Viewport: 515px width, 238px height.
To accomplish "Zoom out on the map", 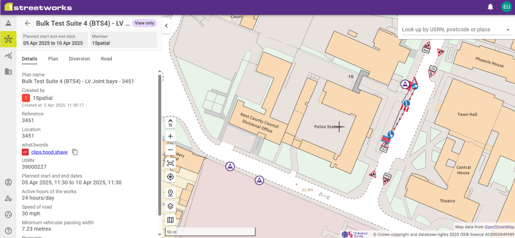I will (x=170, y=150).
